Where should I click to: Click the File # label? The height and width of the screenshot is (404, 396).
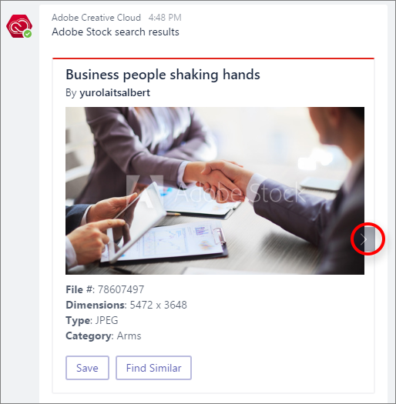(x=80, y=289)
